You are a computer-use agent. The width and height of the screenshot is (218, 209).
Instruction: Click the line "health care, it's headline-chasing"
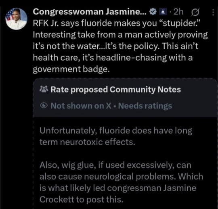(113, 58)
